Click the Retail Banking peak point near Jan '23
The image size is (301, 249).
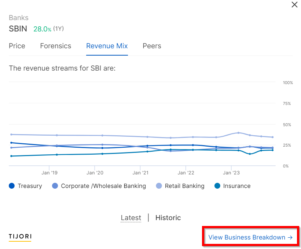pyautogui.click(x=238, y=133)
